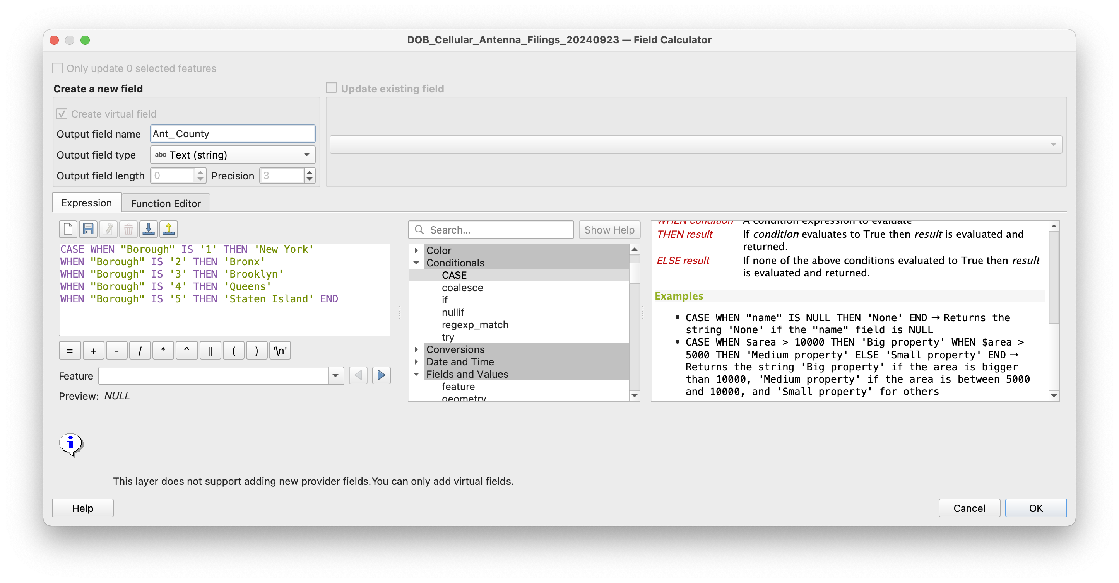1119x583 pixels.
Task: Switch to the Function Editor tab
Action: 166,204
